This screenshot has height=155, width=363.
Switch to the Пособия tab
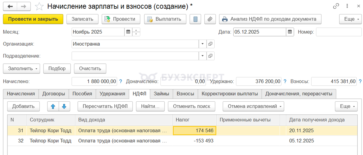point(82,94)
